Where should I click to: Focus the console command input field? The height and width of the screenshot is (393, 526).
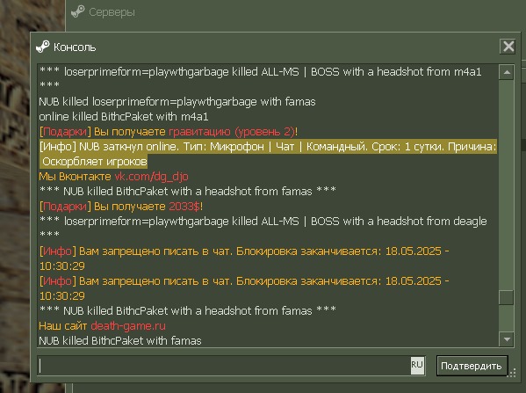point(224,366)
